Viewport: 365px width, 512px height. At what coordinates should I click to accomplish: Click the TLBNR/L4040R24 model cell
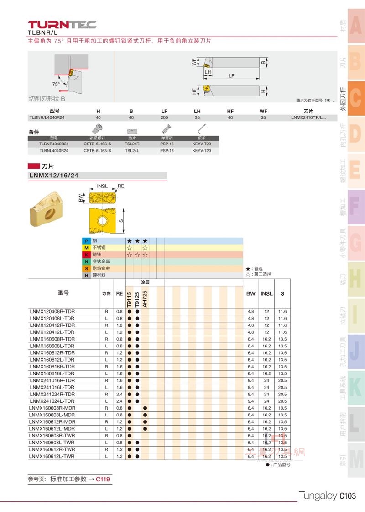[x=47, y=117]
